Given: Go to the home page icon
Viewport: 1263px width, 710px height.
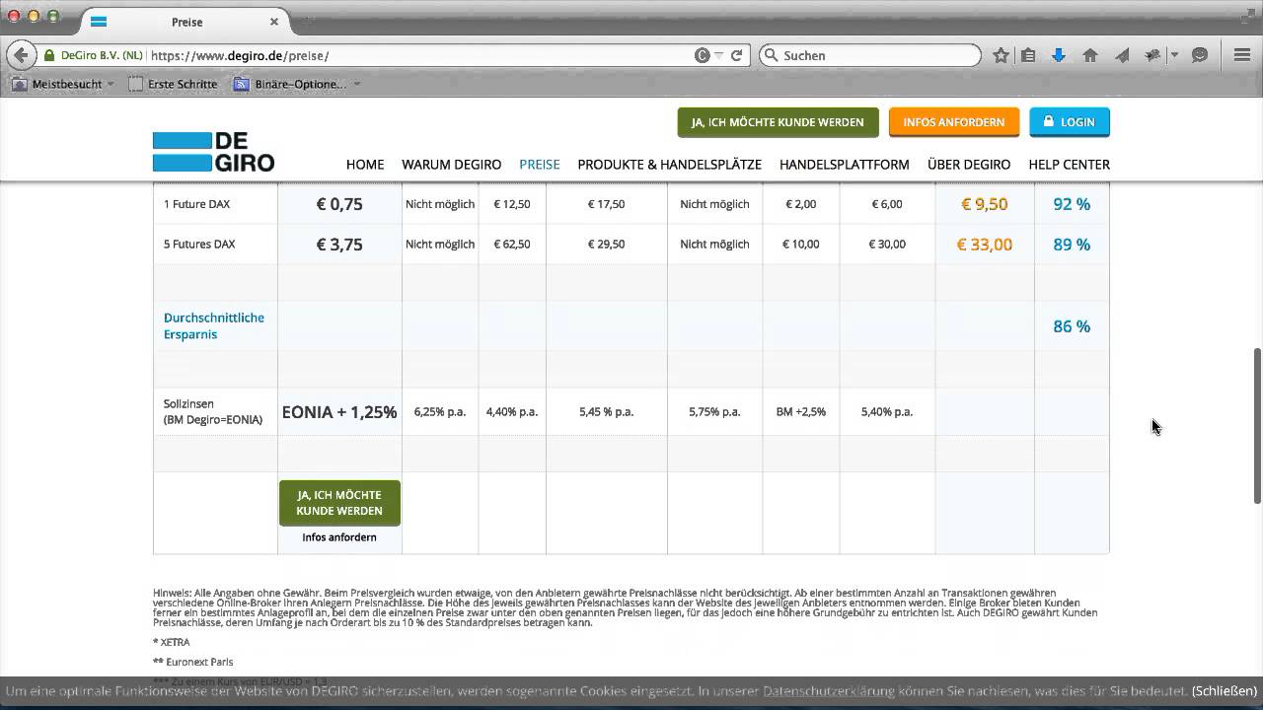Looking at the screenshot, I should [x=1090, y=56].
